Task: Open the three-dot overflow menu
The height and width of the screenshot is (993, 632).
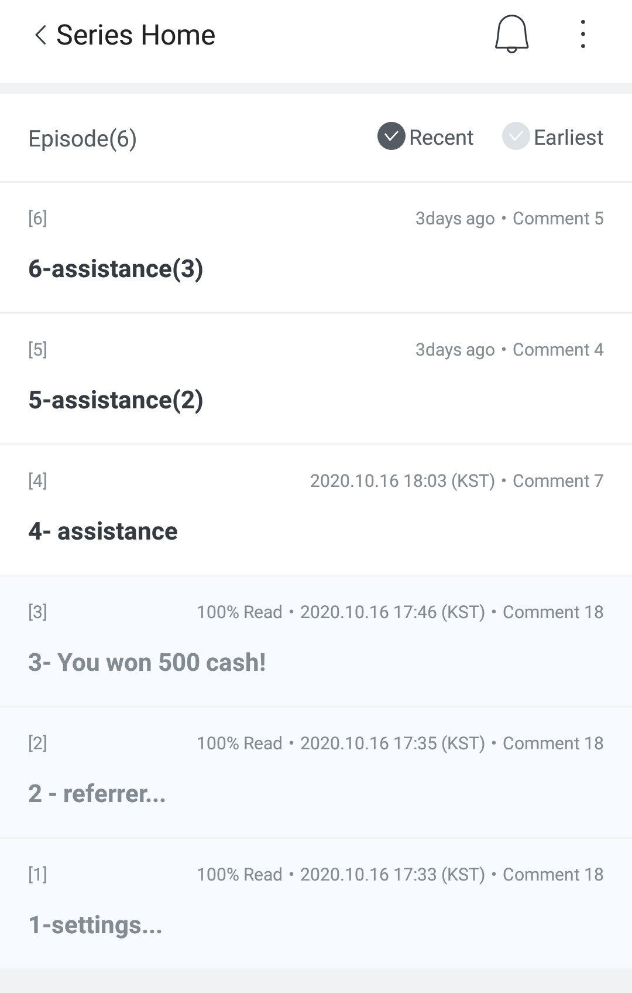Action: (582, 34)
